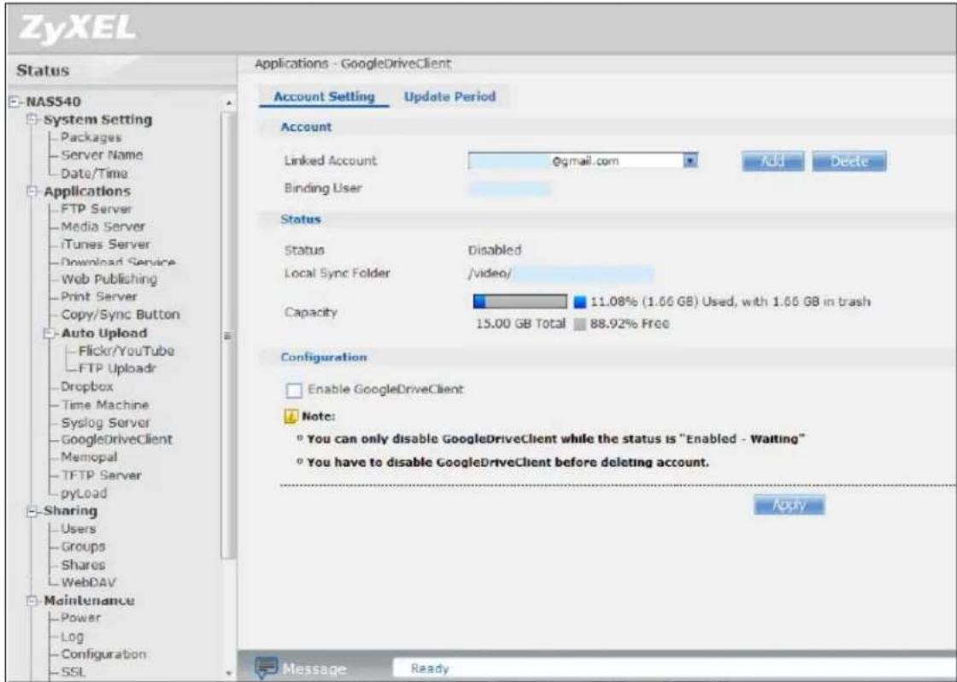This screenshot has width=957, height=682.
Task: Click the sidebar scrollbar down arrow
Action: [229, 673]
